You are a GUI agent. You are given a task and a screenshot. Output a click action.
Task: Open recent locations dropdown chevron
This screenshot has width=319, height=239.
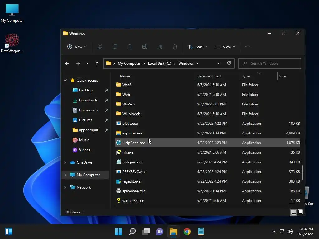[88, 63]
